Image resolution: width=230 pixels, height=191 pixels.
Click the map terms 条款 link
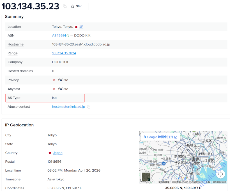point(208,182)
